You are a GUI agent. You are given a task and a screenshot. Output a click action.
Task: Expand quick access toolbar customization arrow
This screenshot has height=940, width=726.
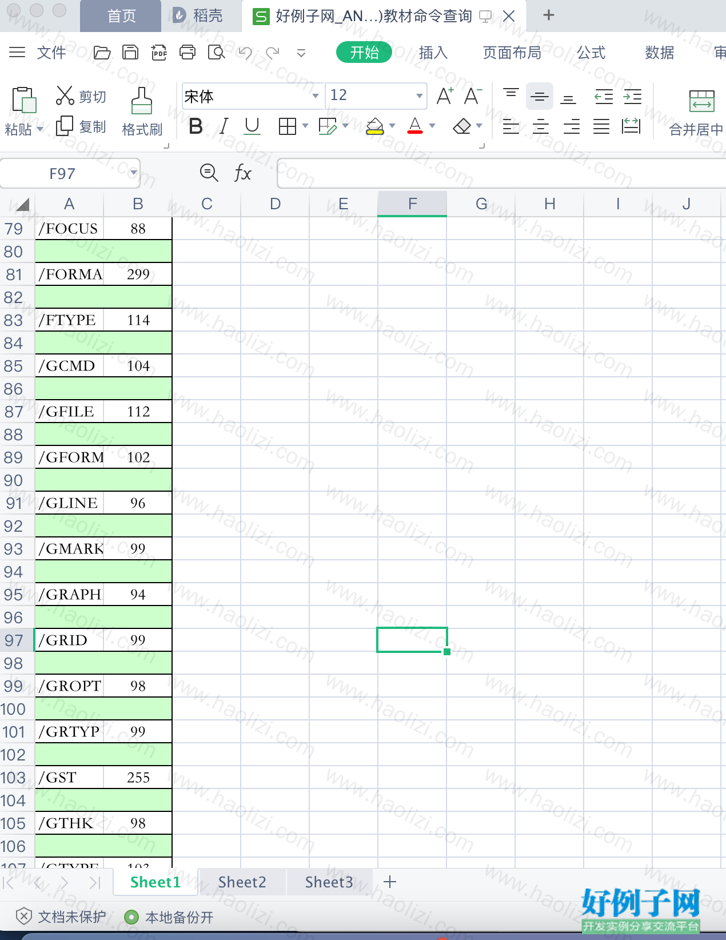[301, 53]
